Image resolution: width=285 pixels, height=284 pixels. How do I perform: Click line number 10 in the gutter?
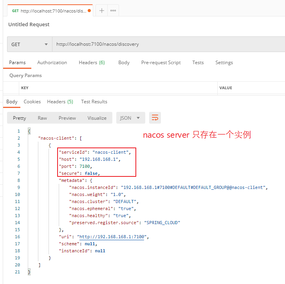pyautogui.click(x=18, y=195)
